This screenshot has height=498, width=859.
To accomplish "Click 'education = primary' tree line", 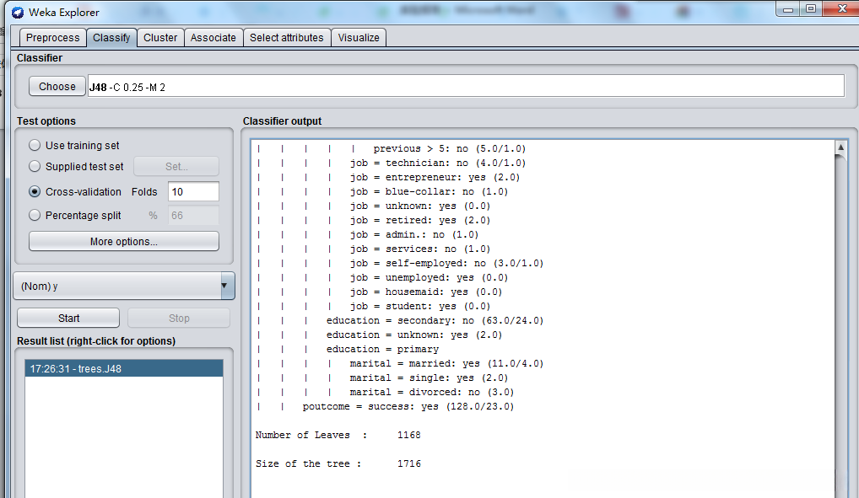I will click(x=382, y=349).
